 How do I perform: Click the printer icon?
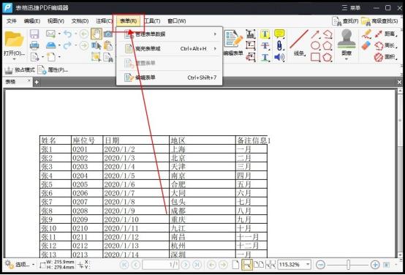point(34,45)
